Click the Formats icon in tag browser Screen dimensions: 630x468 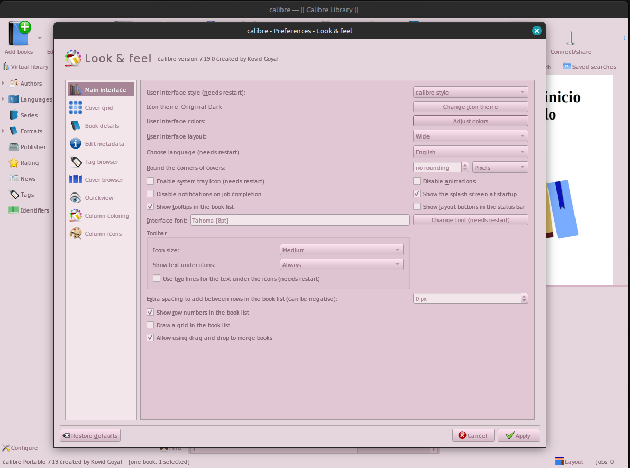click(x=14, y=131)
